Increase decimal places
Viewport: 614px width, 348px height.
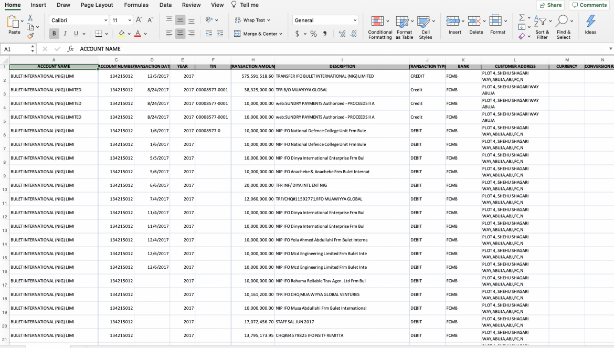pyautogui.click(x=342, y=34)
